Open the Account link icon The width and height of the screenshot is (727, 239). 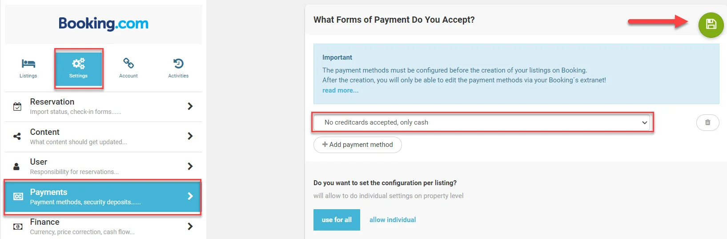point(129,64)
